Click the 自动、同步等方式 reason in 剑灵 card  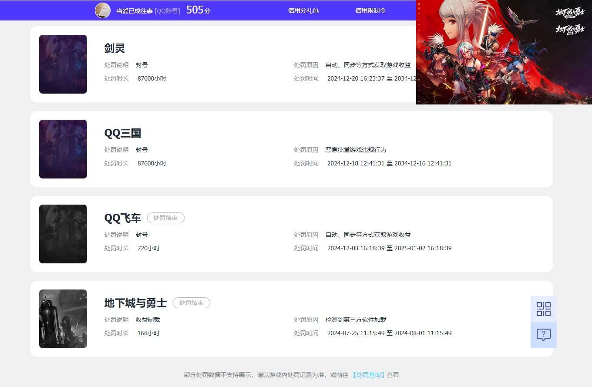(x=368, y=65)
